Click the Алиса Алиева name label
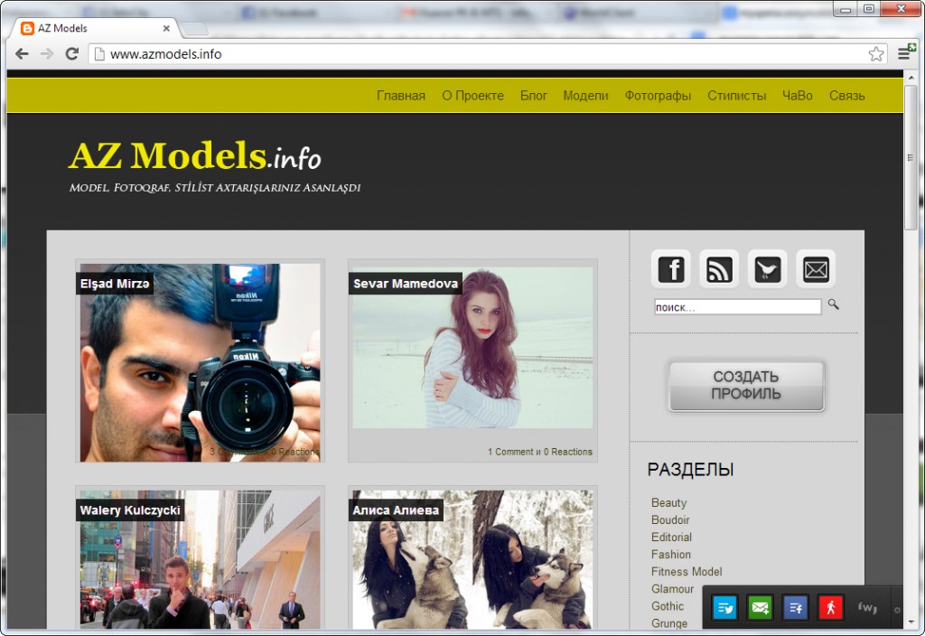 (396, 510)
